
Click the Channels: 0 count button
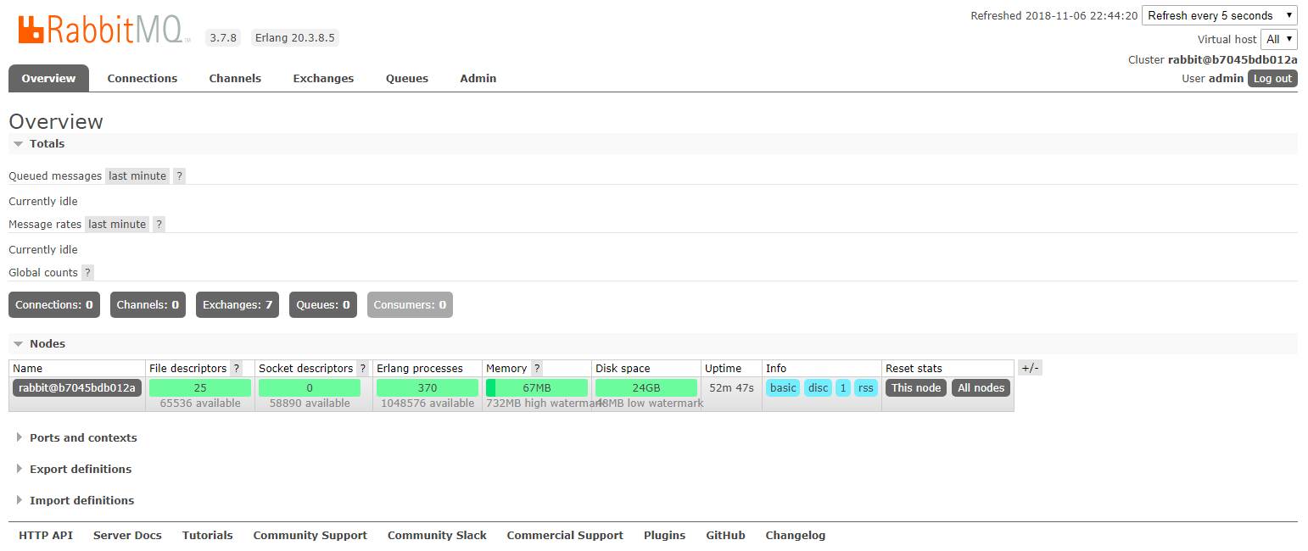pos(148,305)
